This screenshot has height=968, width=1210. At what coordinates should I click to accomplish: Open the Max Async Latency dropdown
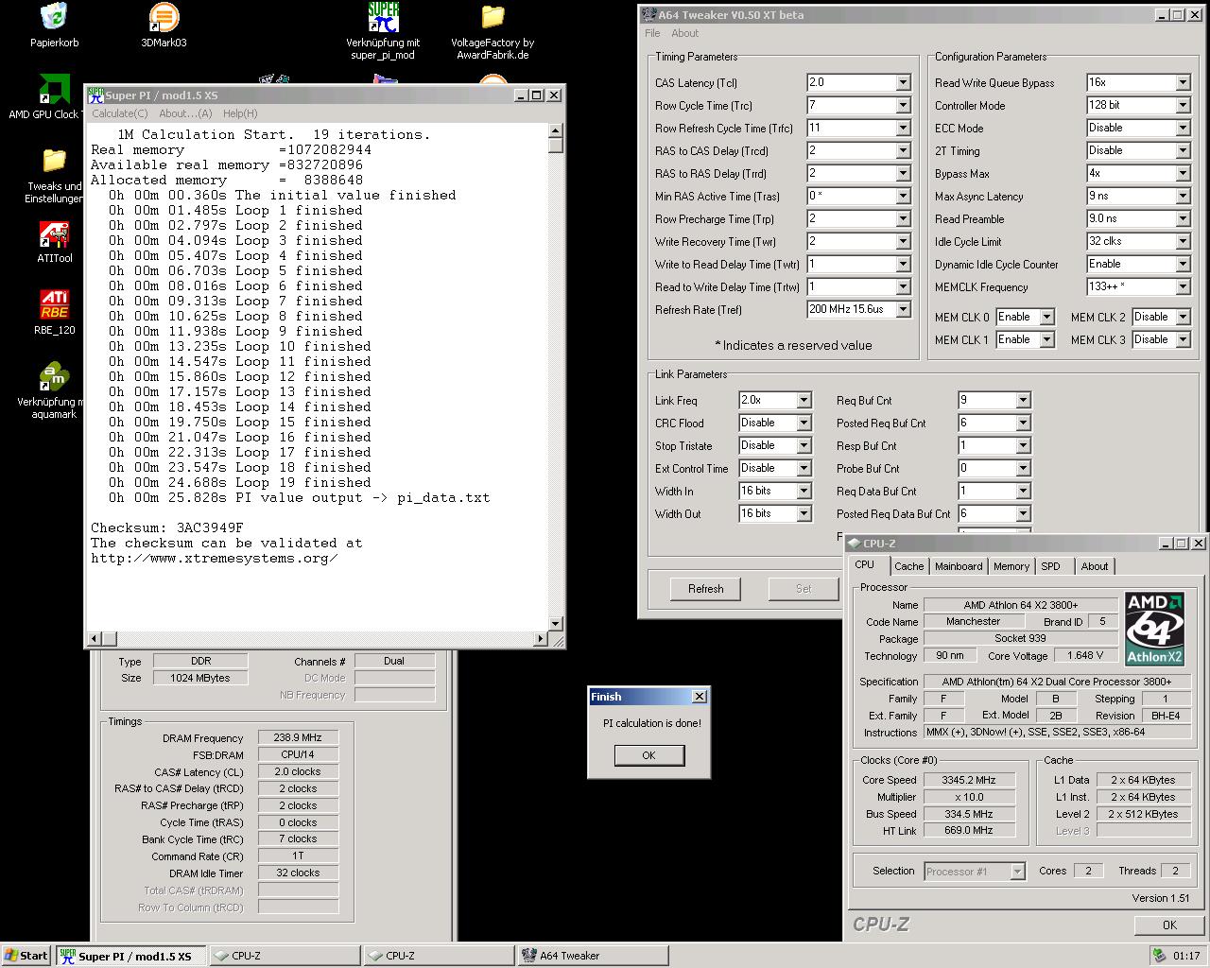pos(1183,197)
